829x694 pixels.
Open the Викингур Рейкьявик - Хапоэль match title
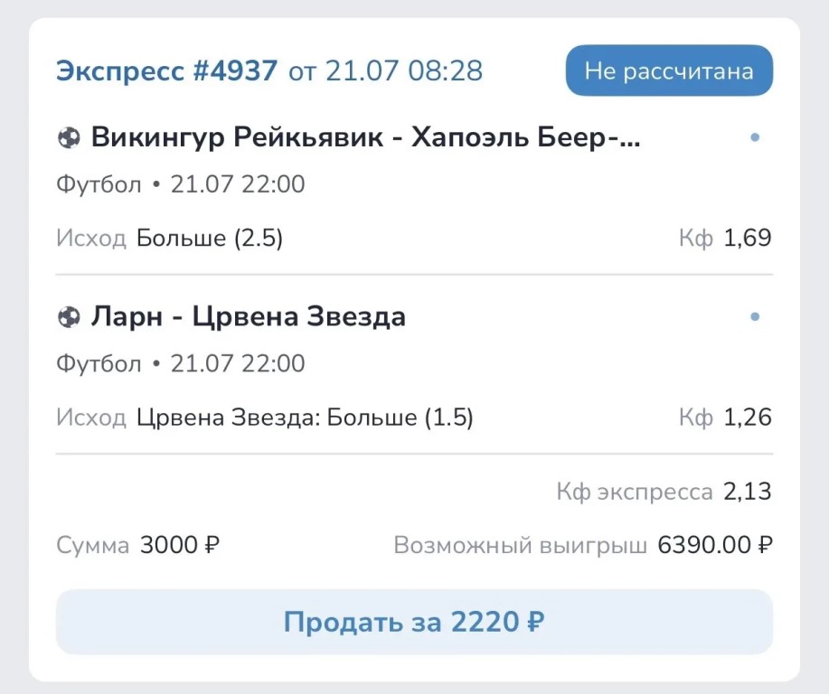pyautogui.click(x=365, y=137)
